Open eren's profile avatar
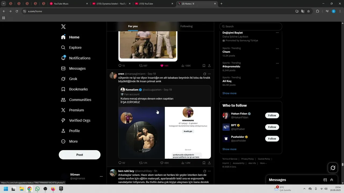The height and width of the screenshot is (193, 344). pos(113,75)
